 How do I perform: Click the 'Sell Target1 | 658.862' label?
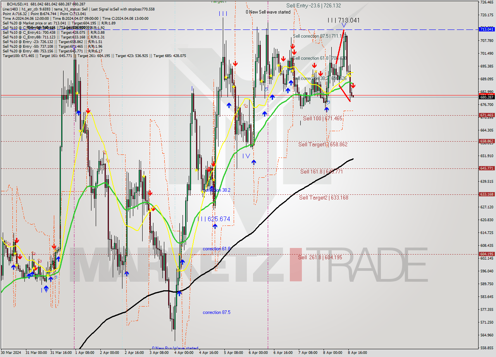click(x=323, y=144)
